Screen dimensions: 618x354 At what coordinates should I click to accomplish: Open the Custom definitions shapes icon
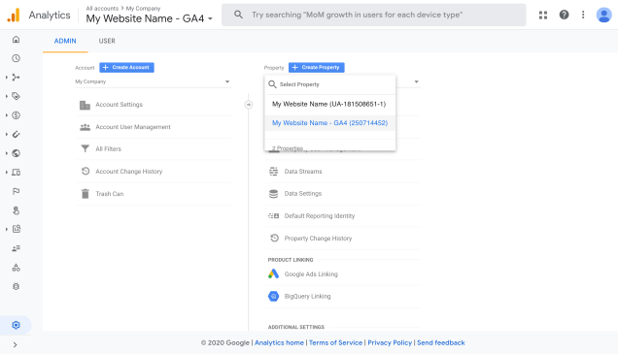16,268
